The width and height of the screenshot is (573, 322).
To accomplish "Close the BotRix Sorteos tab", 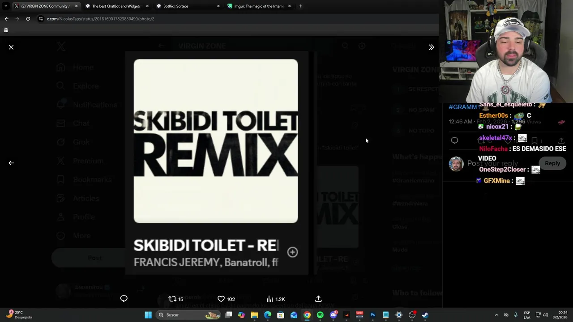I will [x=218, y=6].
